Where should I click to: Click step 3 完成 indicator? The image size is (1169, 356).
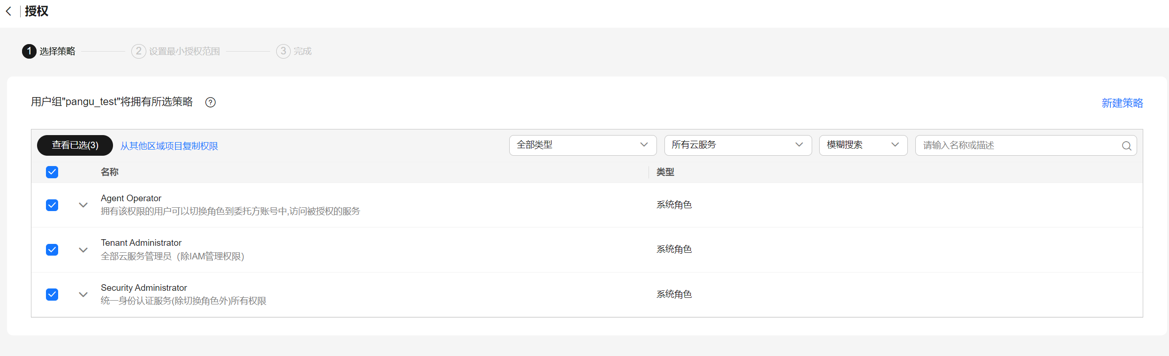tap(294, 51)
